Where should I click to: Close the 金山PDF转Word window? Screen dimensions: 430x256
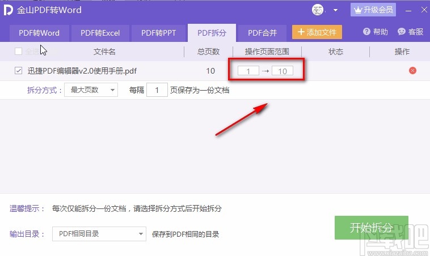click(x=424, y=10)
